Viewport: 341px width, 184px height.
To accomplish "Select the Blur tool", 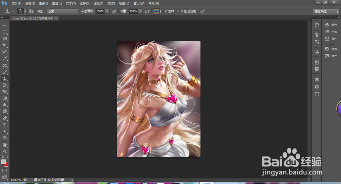I will [4, 105].
